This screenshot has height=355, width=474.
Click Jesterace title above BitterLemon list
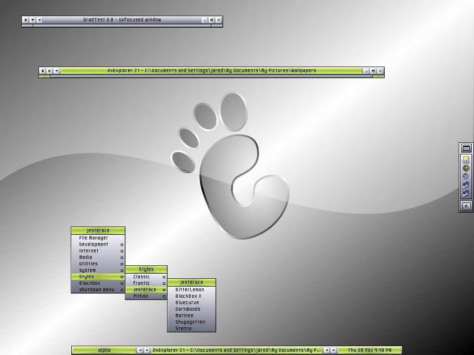click(x=192, y=282)
